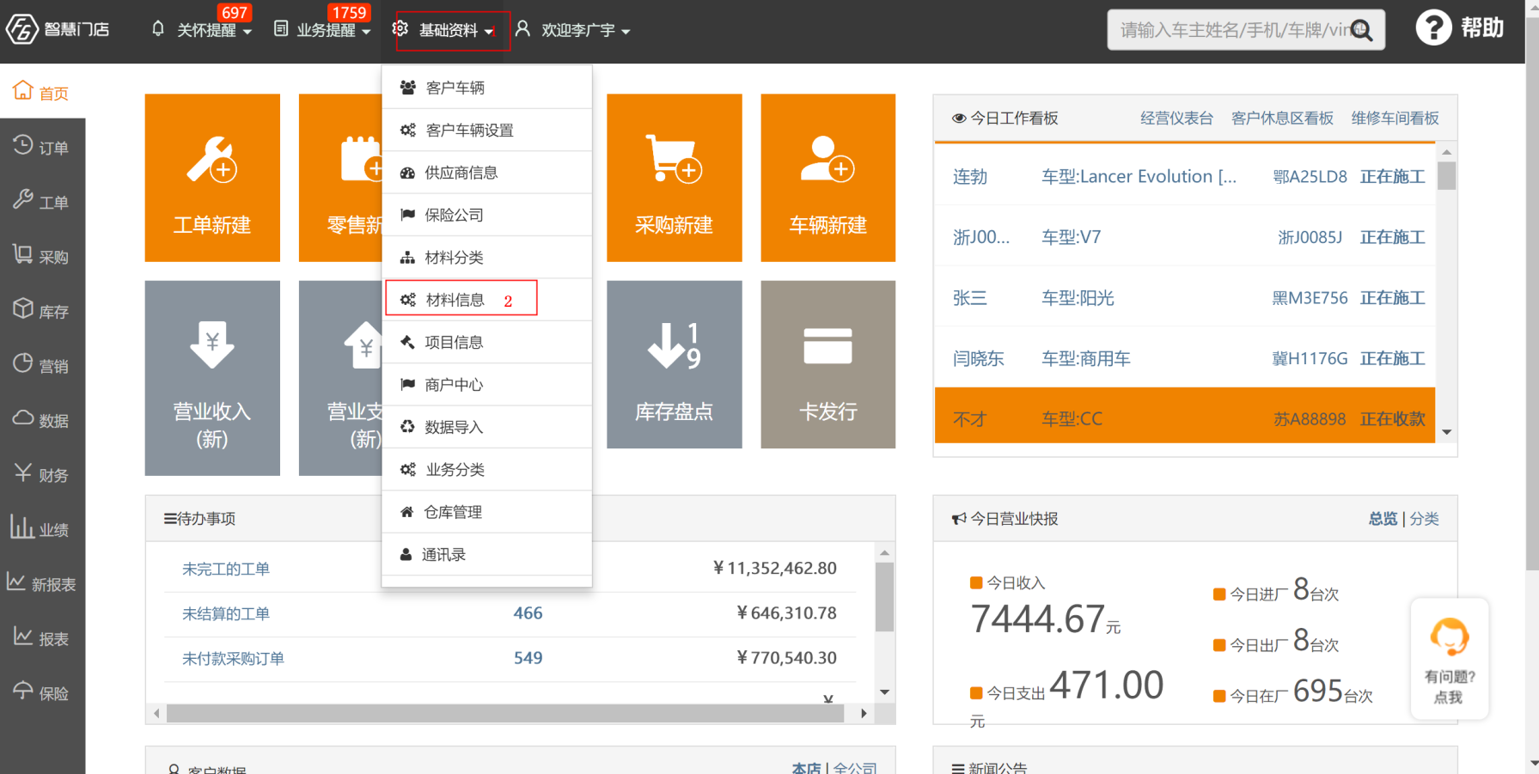
Task: Click the 549 count for 未付款采购订单
Action: click(528, 658)
